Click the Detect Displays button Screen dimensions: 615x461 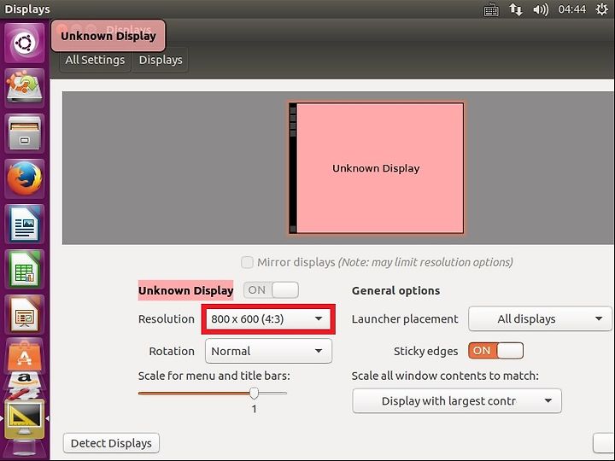coord(111,443)
